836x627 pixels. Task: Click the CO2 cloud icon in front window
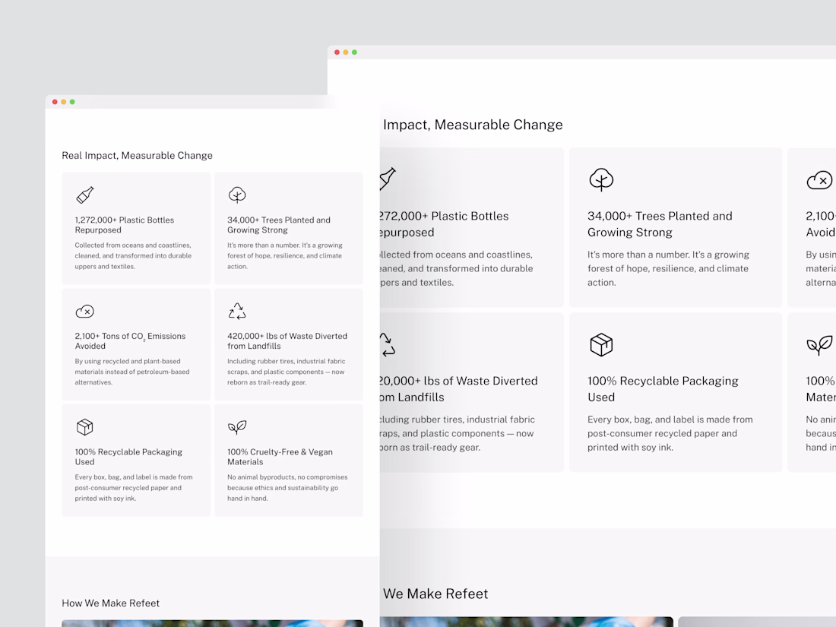[85, 312]
